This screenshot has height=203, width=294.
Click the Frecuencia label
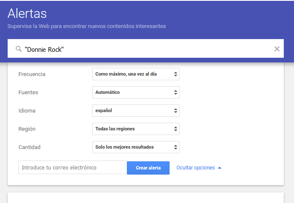(x=32, y=74)
